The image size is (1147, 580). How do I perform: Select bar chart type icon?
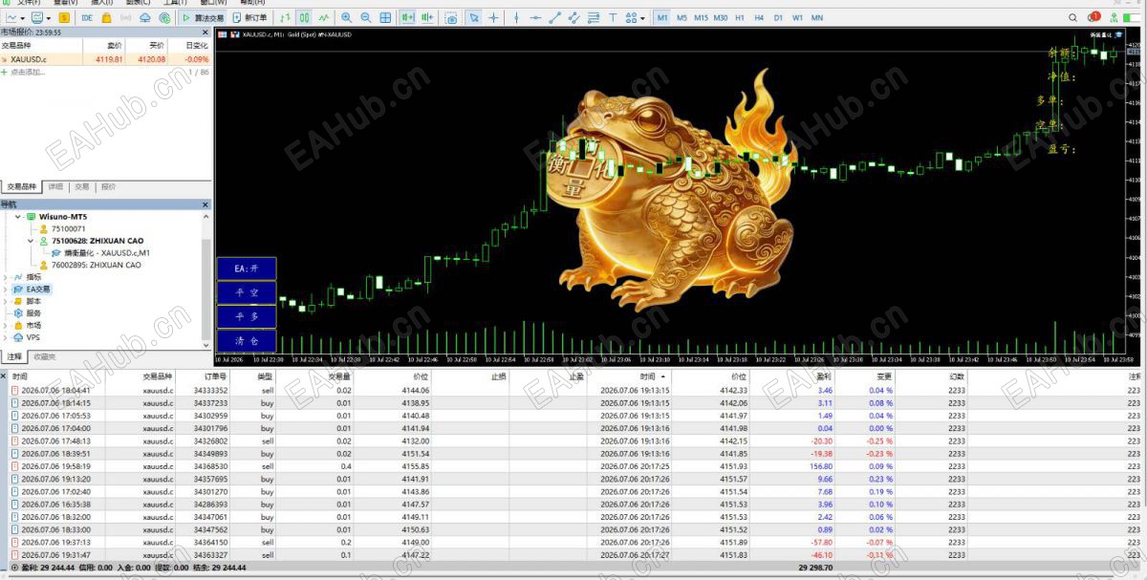[x=284, y=17]
